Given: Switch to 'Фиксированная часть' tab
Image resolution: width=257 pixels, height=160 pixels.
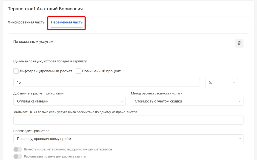Looking at the screenshot, I should (26, 22).
